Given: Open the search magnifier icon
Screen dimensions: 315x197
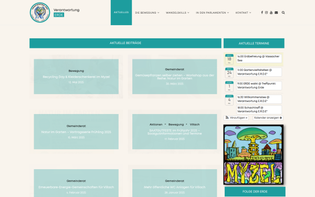Looking at the screenshot, I should tap(283, 13).
